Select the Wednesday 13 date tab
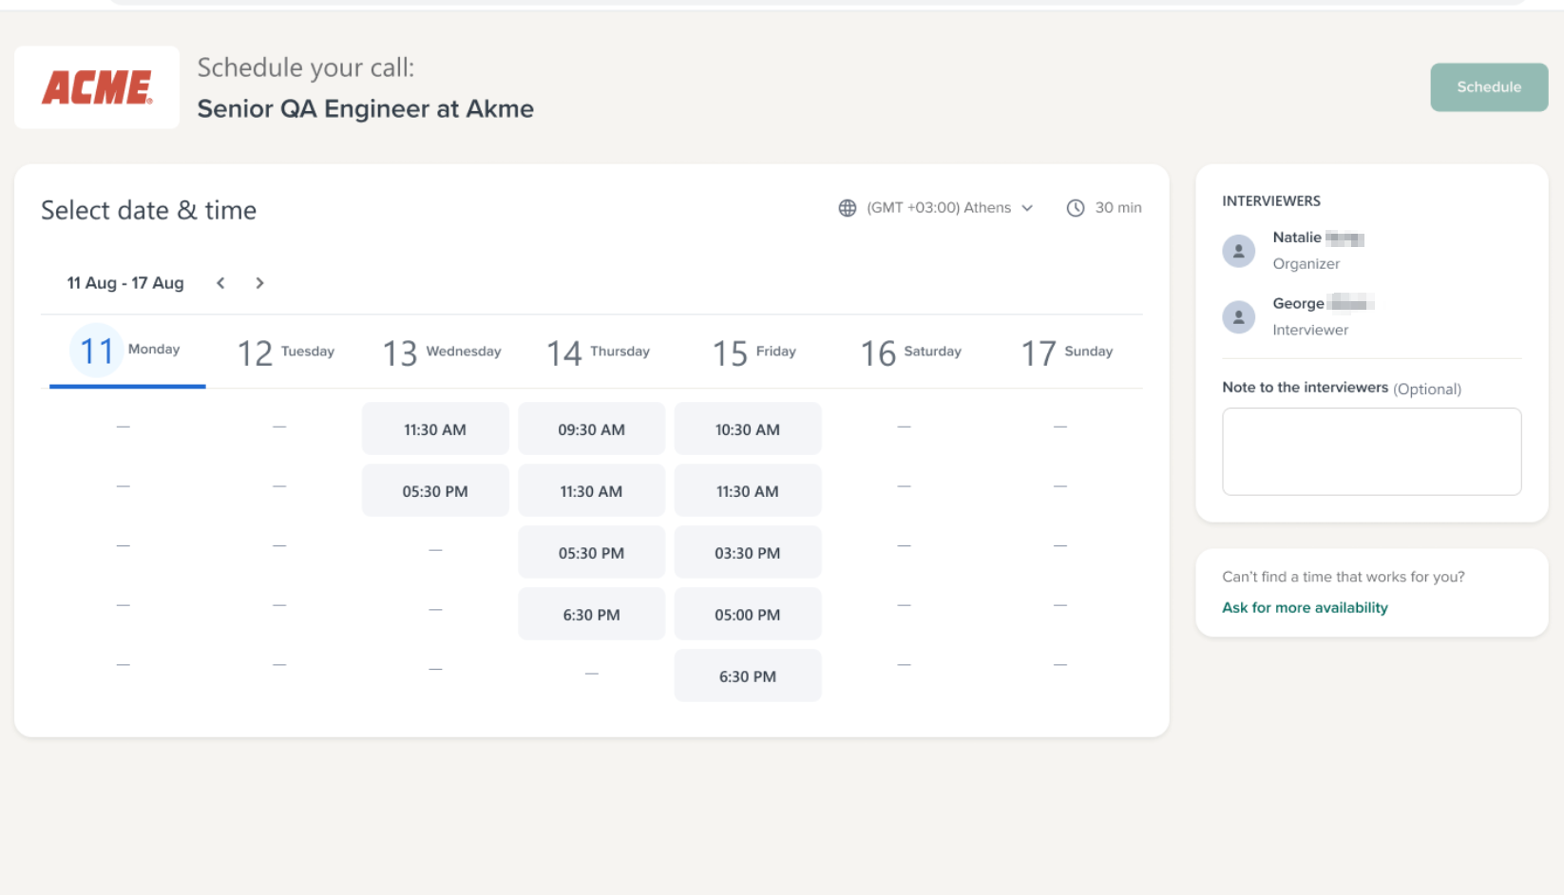Image resolution: width=1564 pixels, height=895 pixels. 441,352
